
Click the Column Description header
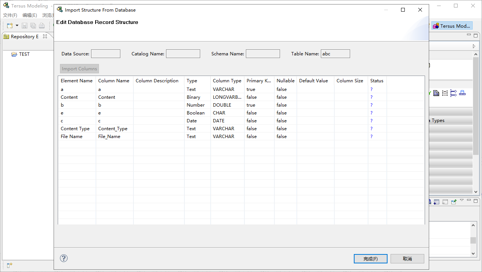(x=159, y=81)
